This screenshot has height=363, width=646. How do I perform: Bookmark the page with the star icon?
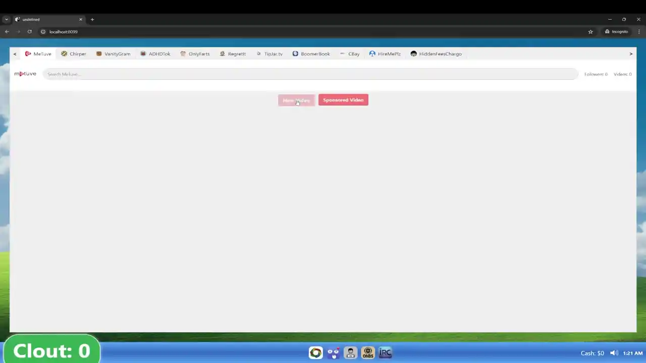point(590,32)
